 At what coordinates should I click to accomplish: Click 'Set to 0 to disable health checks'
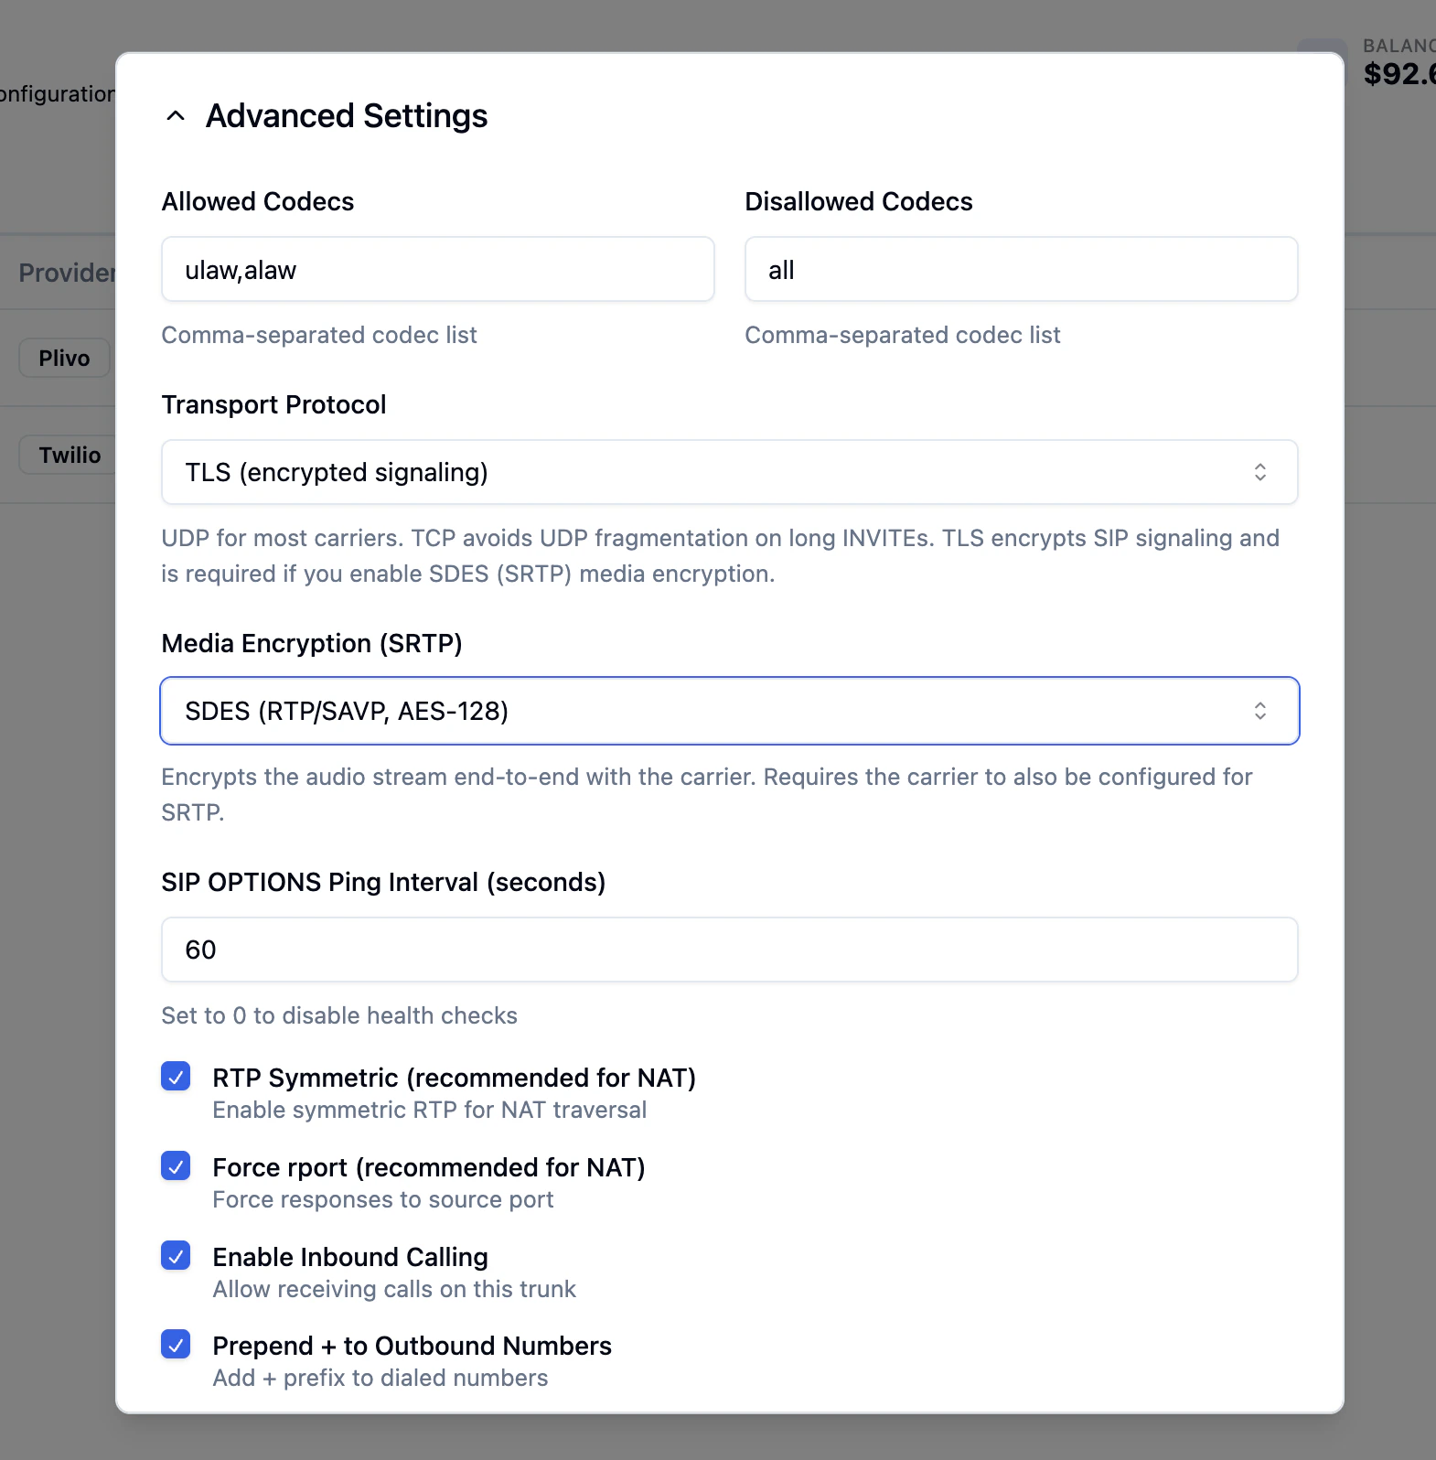point(339,1015)
